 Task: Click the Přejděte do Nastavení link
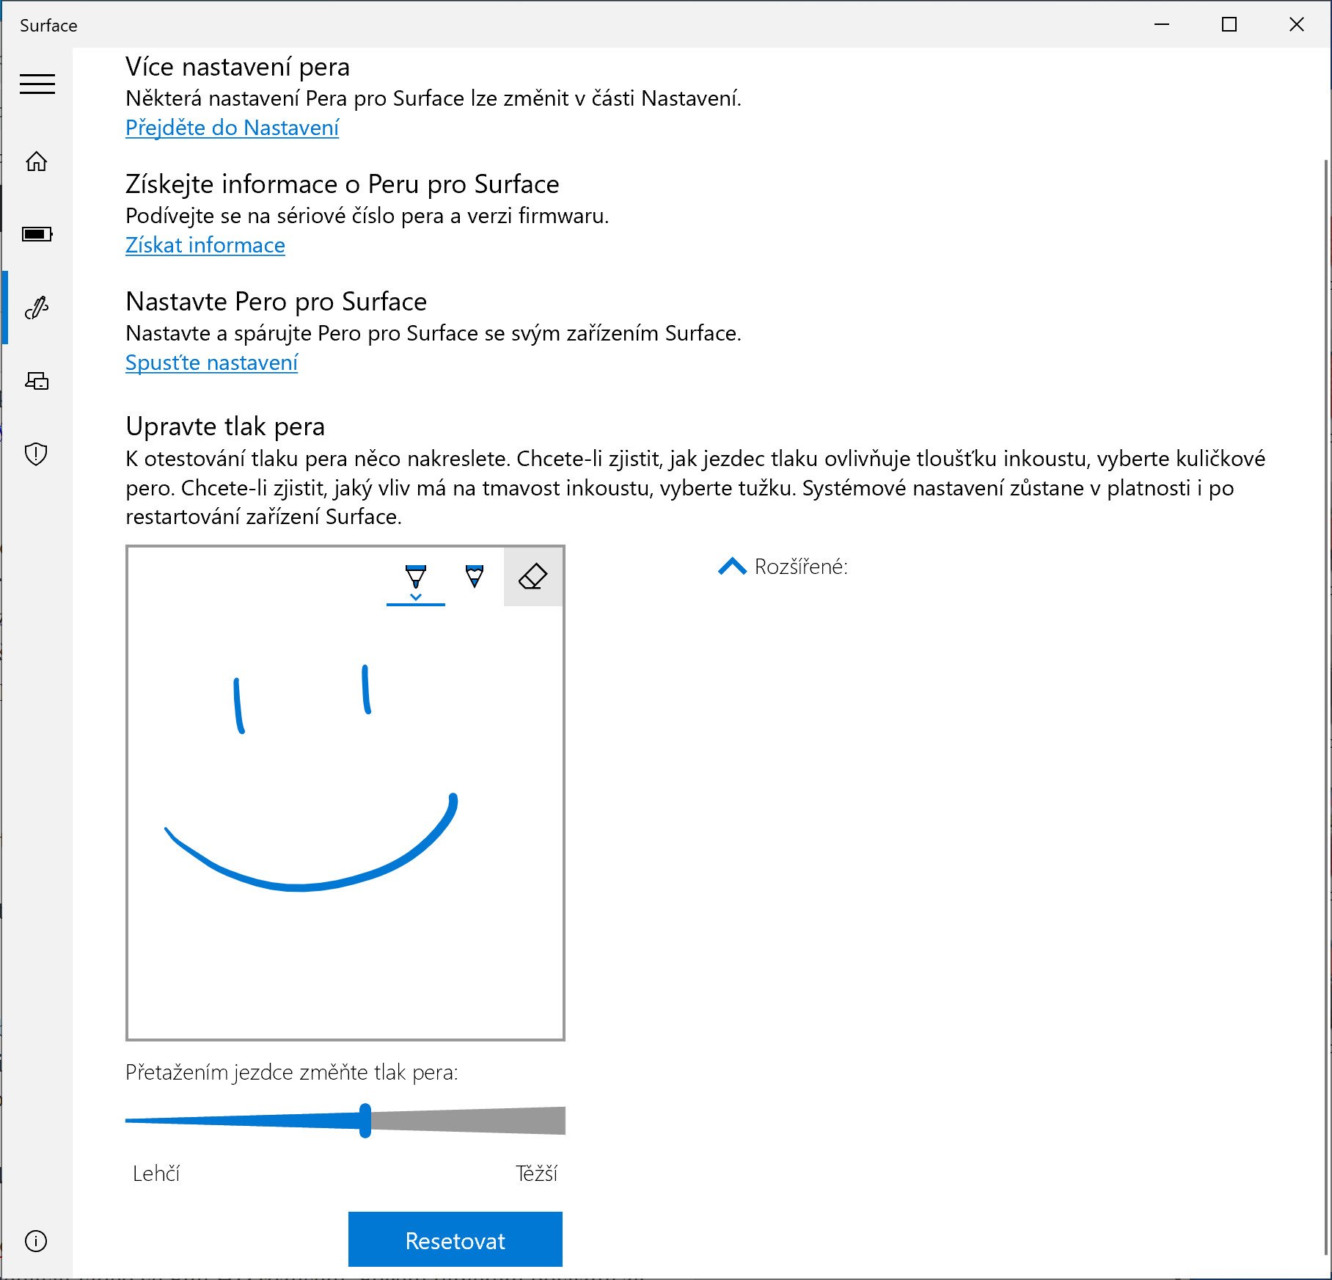click(x=232, y=128)
